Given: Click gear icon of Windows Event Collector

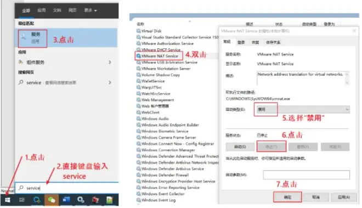Looking at the screenshot, I should (139, 194).
